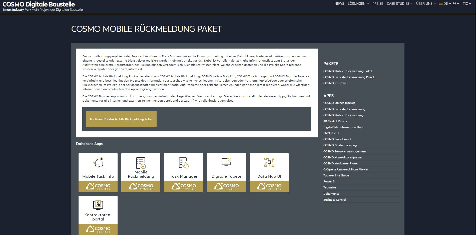Open Digital Site Information Hub link
Viewport: 476px width, 235px height.
343,127
